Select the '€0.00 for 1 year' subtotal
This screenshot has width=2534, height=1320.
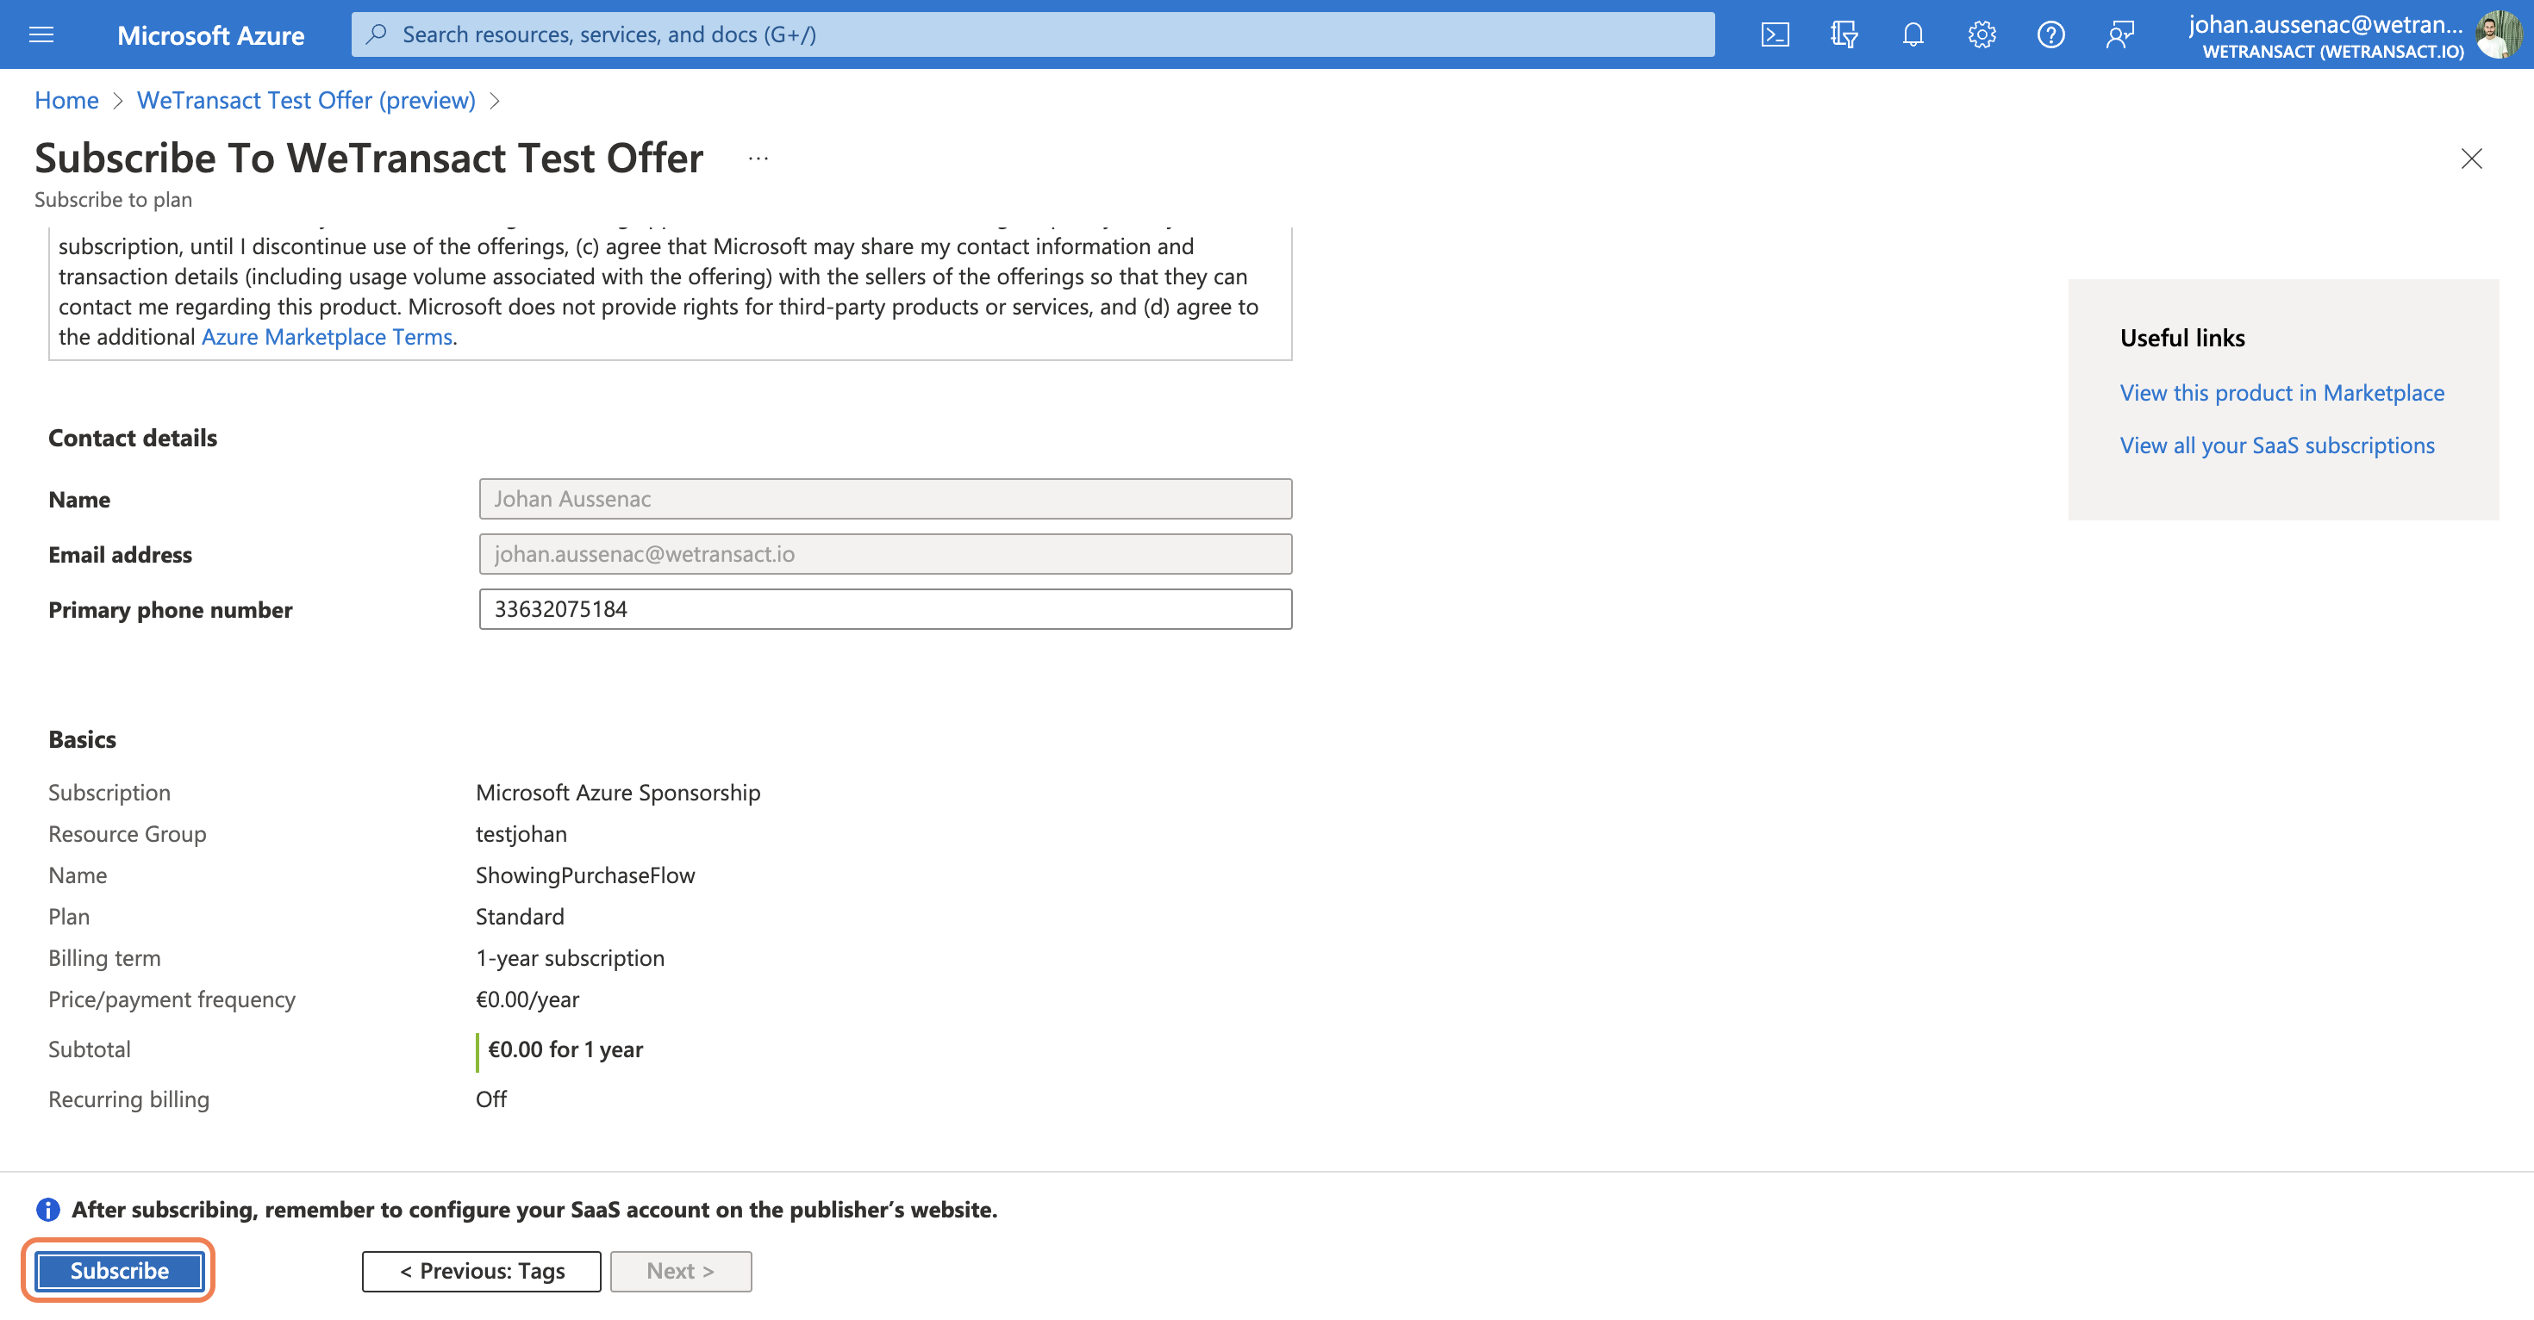point(565,1049)
